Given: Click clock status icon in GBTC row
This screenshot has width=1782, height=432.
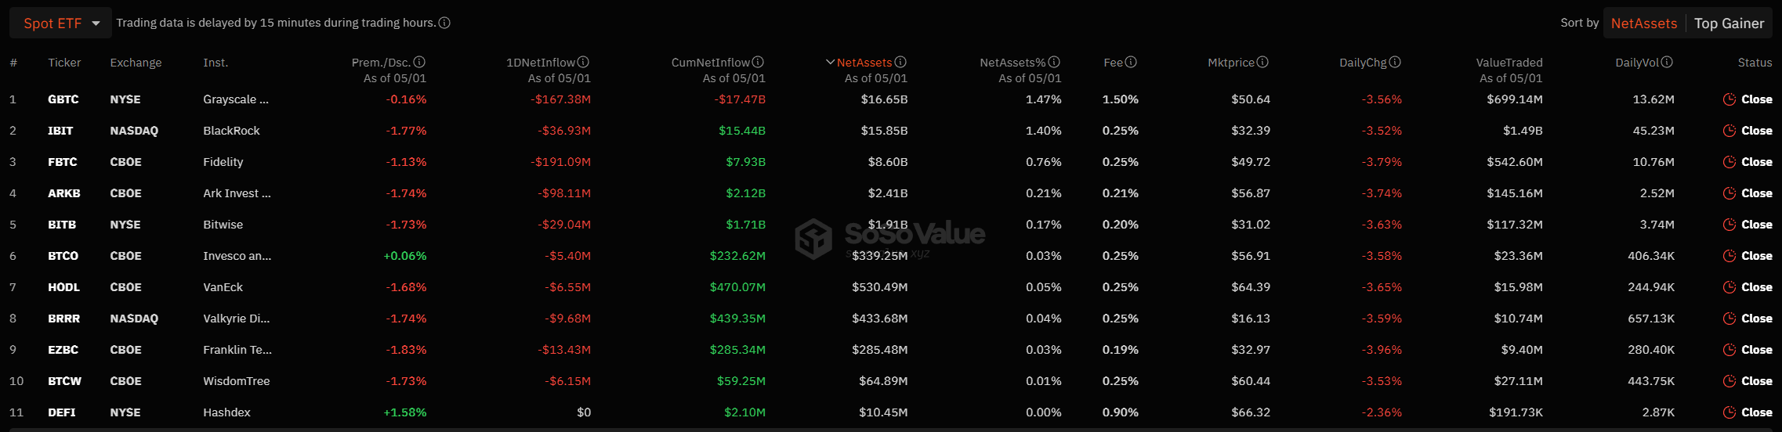Looking at the screenshot, I should click(1729, 99).
